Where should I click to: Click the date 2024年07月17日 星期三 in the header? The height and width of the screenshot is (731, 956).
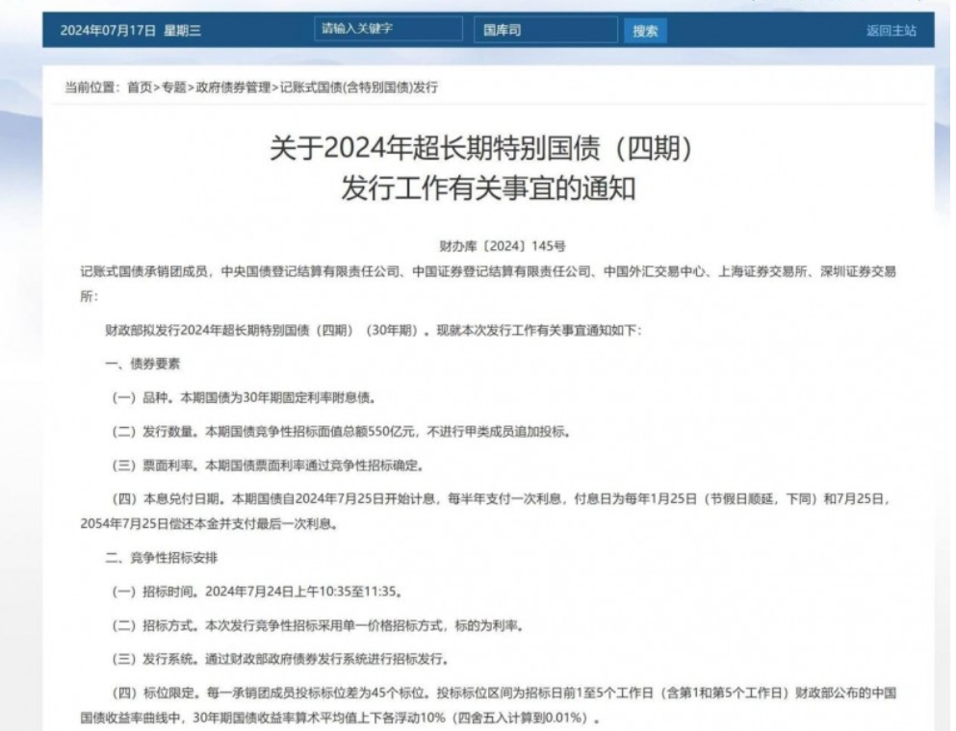click(x=131, y=31)
